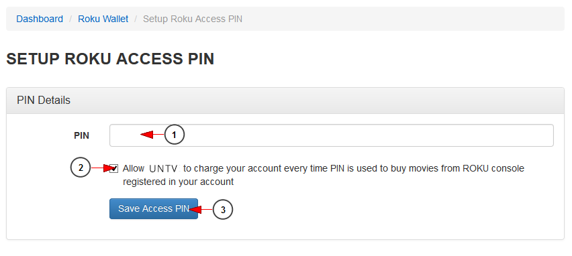This screenshot has width=572, height=256.
Task: Click the numbered circle 2 marker
Action: (81, 168)
